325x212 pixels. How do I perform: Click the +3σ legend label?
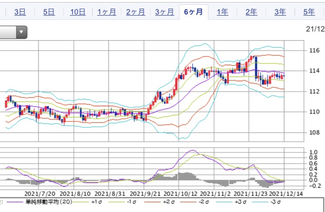tap(240, 202)
